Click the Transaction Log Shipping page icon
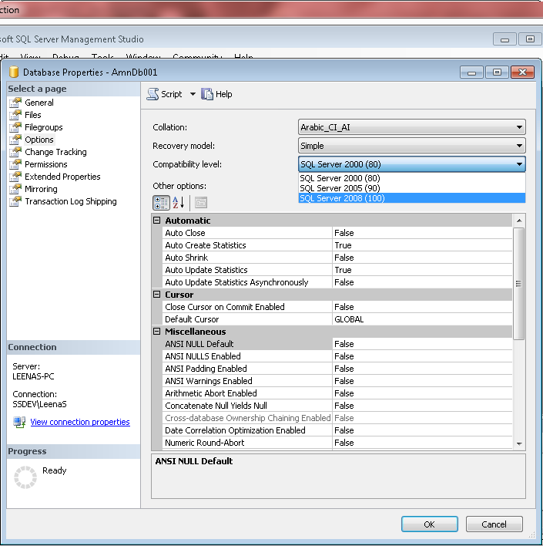Image resolution: width=543 pixels, height=546 pixels. click(x=15, y=201)
